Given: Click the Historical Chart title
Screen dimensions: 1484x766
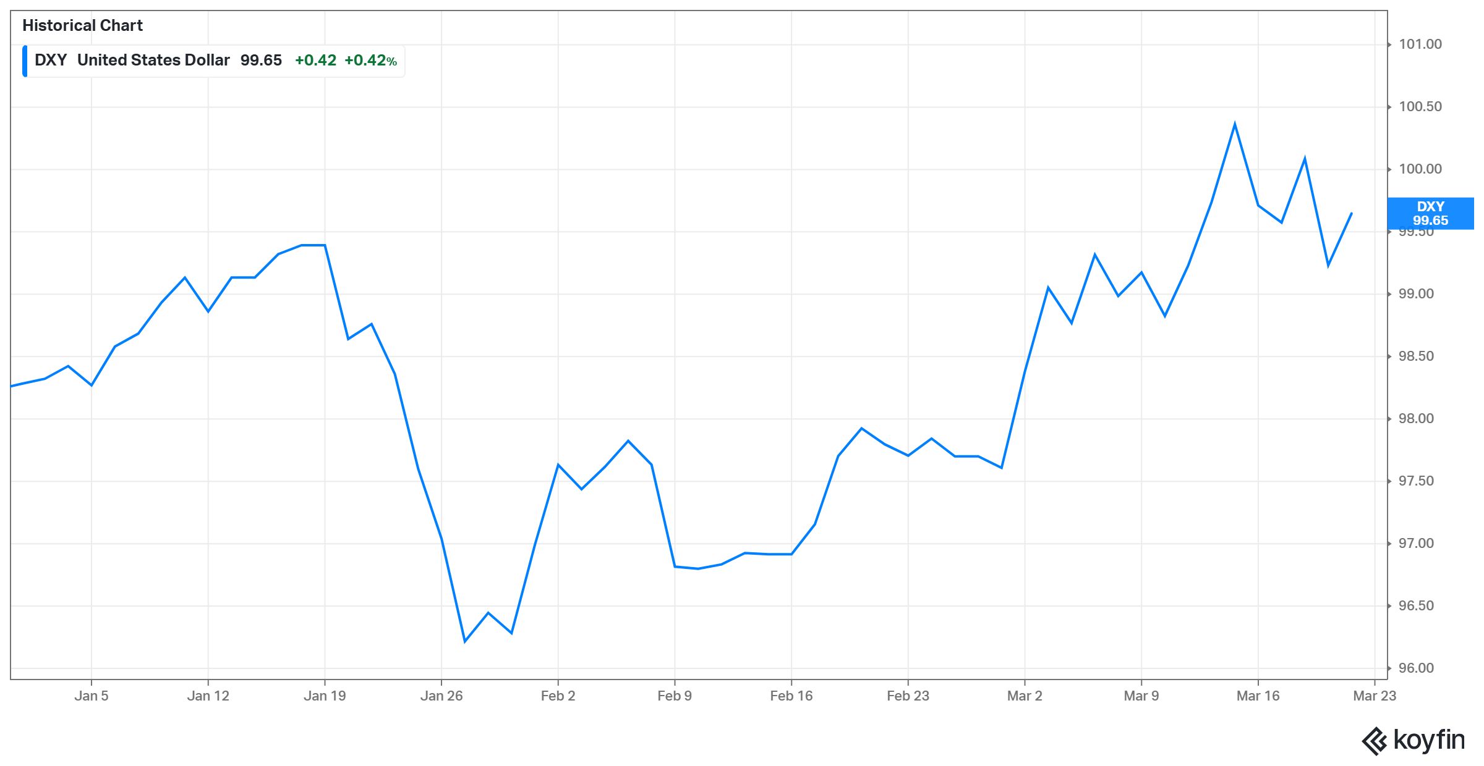Looking at the screenshot, I should [82, 25].
